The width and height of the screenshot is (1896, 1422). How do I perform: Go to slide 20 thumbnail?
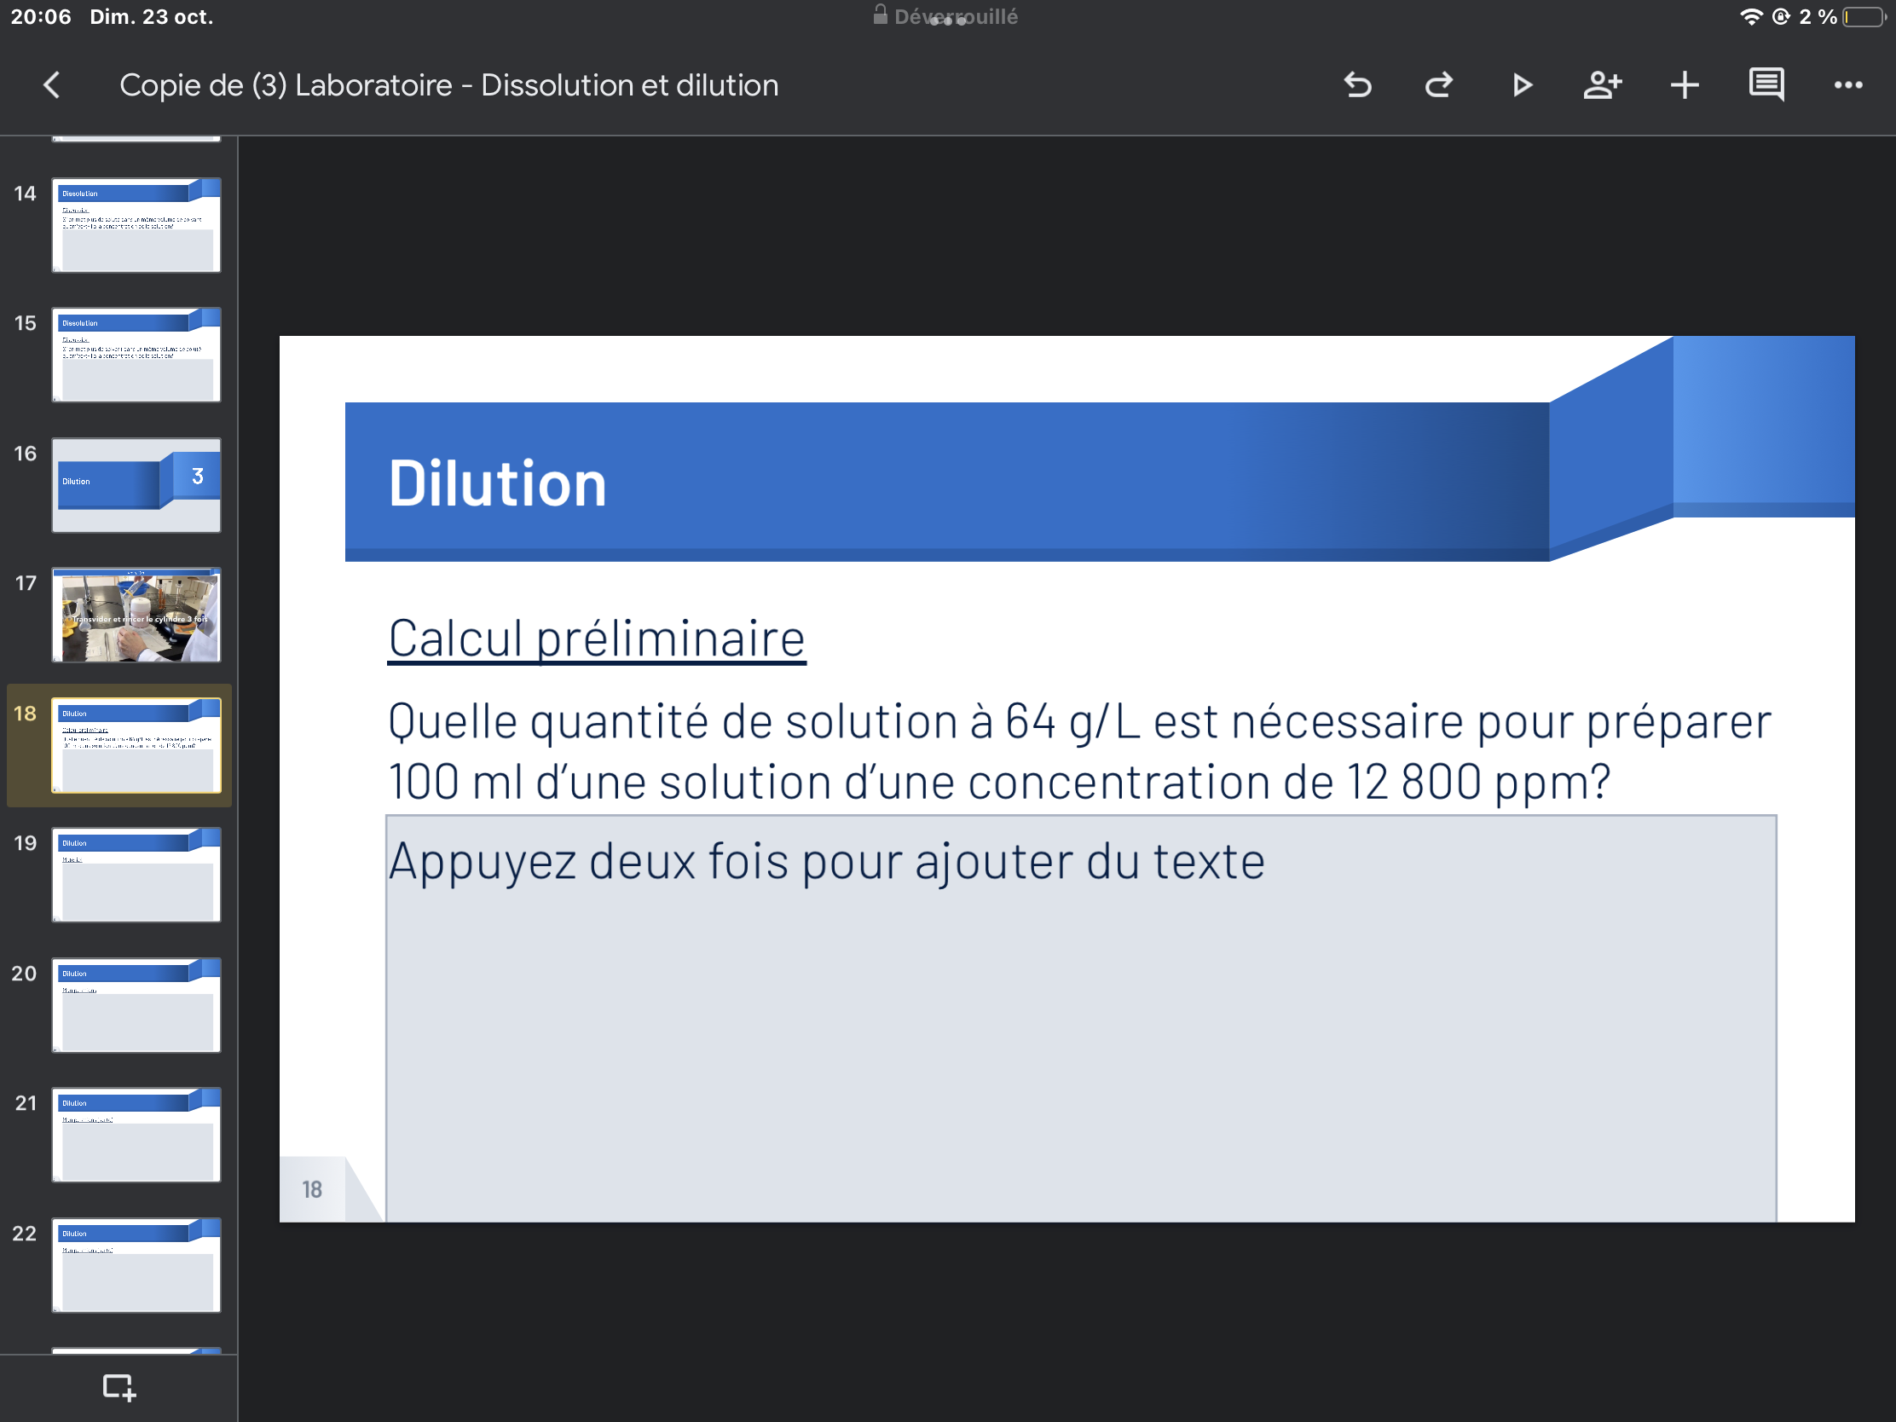(x=136, y=1005)
